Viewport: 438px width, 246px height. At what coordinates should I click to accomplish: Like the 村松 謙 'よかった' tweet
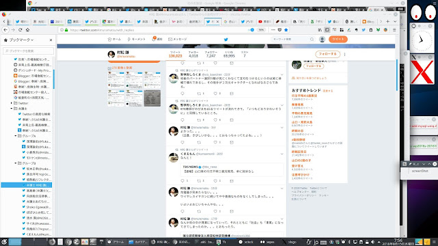click(216, 142)
